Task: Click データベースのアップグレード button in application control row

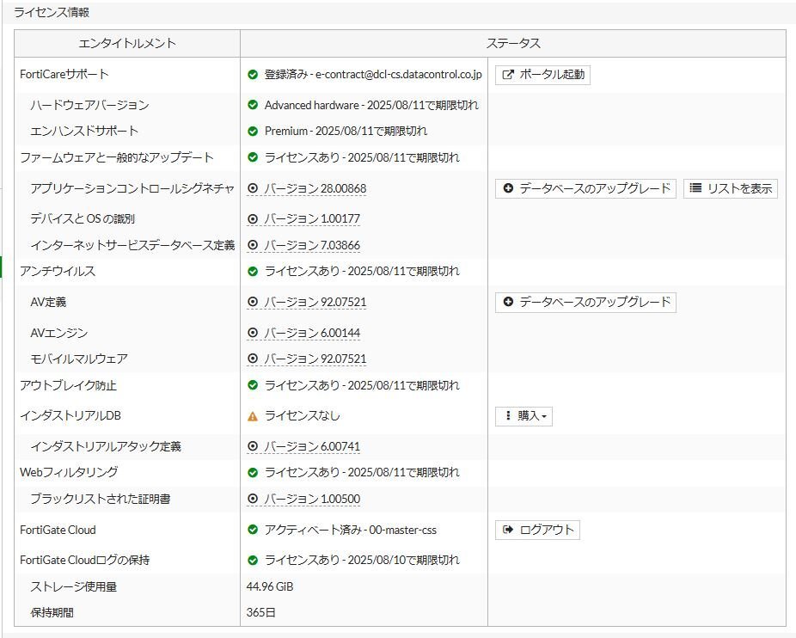Action: click(x=585, y=188)
